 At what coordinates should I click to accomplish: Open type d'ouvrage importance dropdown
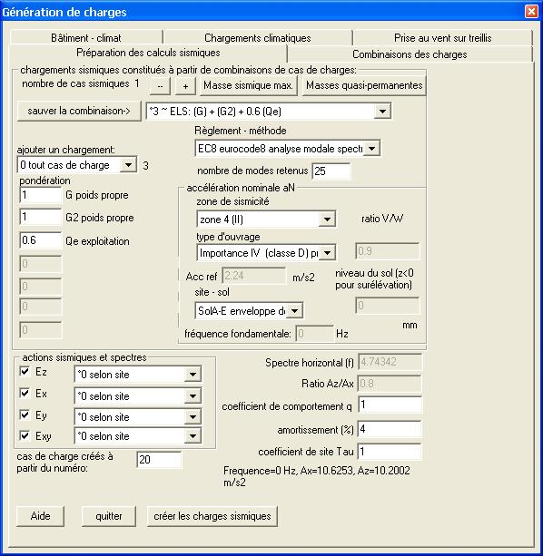[327, 253]
